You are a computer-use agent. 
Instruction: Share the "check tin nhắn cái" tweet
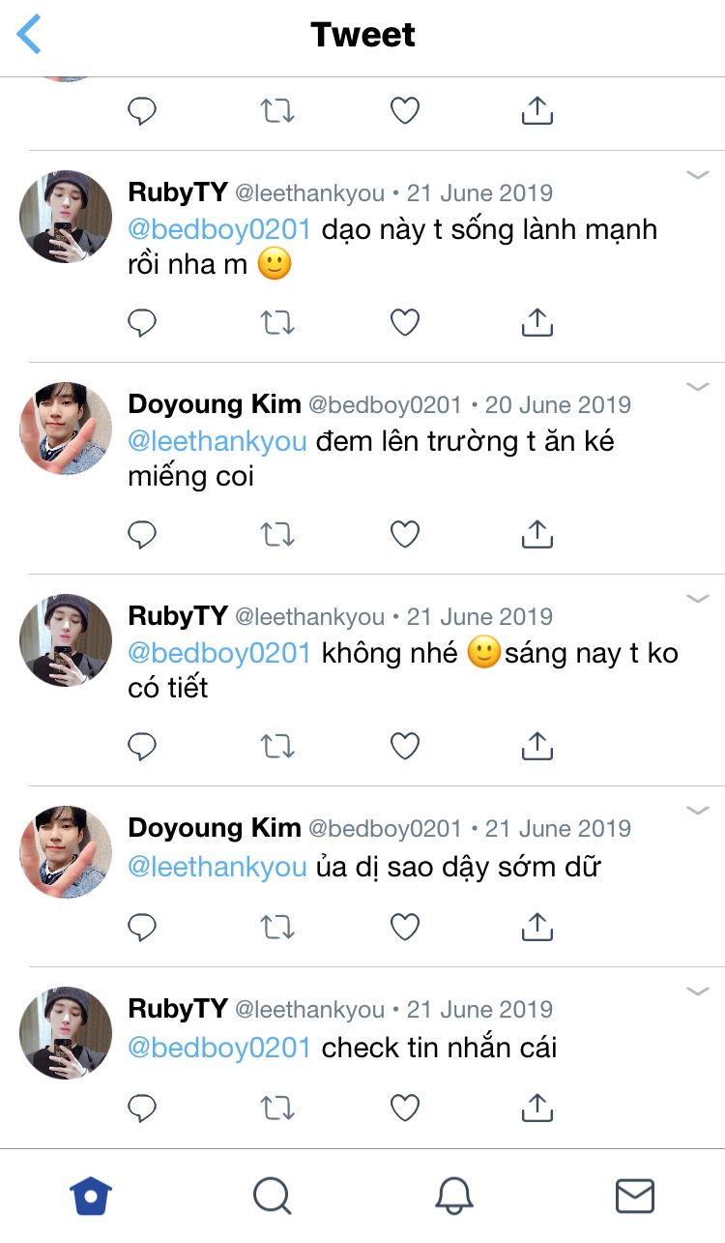536,1108
